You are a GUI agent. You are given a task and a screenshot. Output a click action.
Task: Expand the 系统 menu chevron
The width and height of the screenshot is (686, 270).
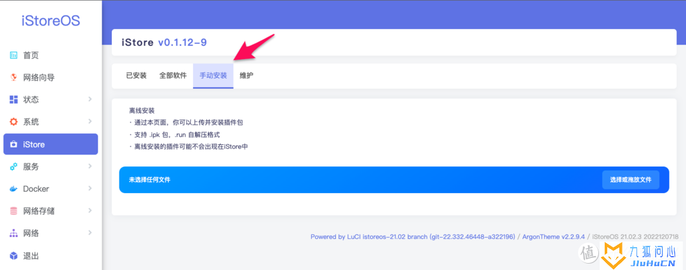(x=90, y=121)
